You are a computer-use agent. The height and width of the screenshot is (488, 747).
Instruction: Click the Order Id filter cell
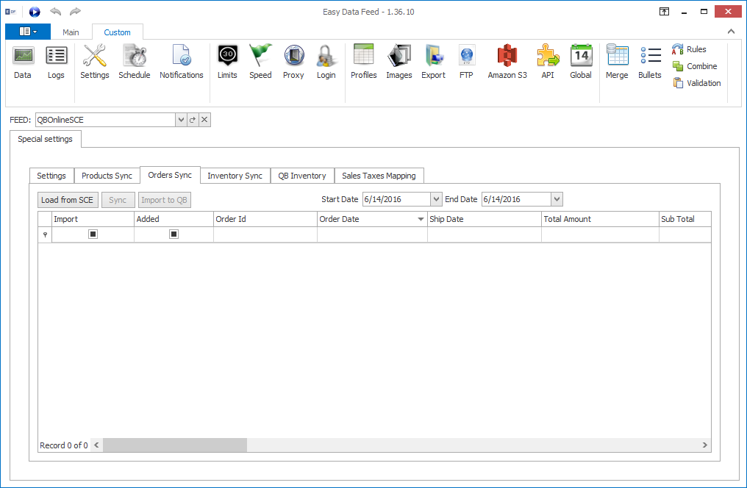pyautogui.click(x=265, y=234)
